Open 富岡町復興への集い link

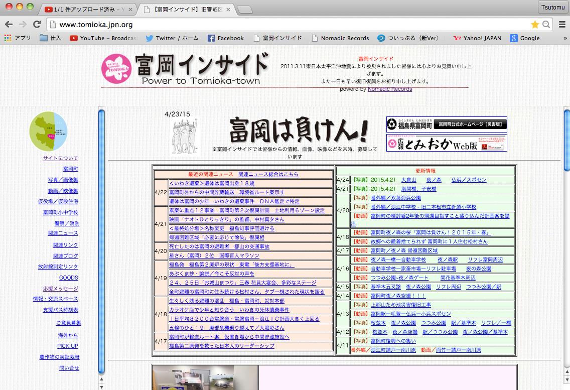pyautogui.click(x=393, y=341)
